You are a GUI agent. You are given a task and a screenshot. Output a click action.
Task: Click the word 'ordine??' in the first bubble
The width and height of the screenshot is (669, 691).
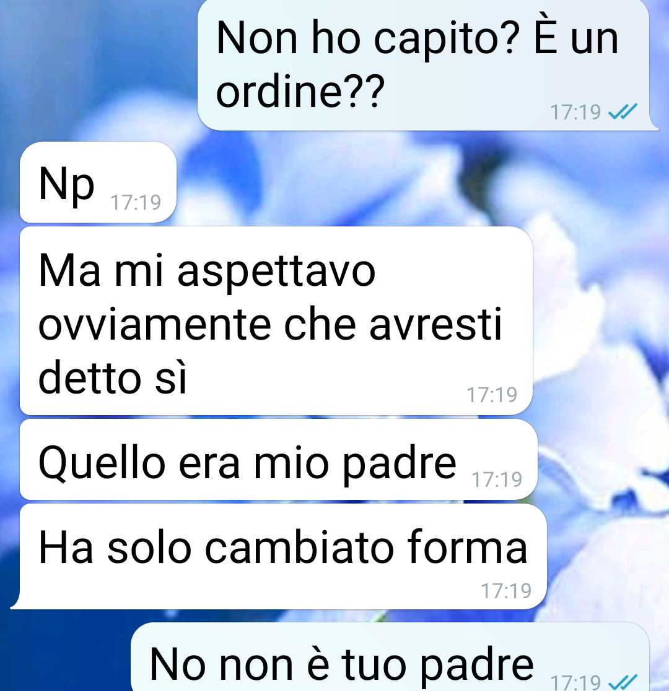click(x=300, y=91)
